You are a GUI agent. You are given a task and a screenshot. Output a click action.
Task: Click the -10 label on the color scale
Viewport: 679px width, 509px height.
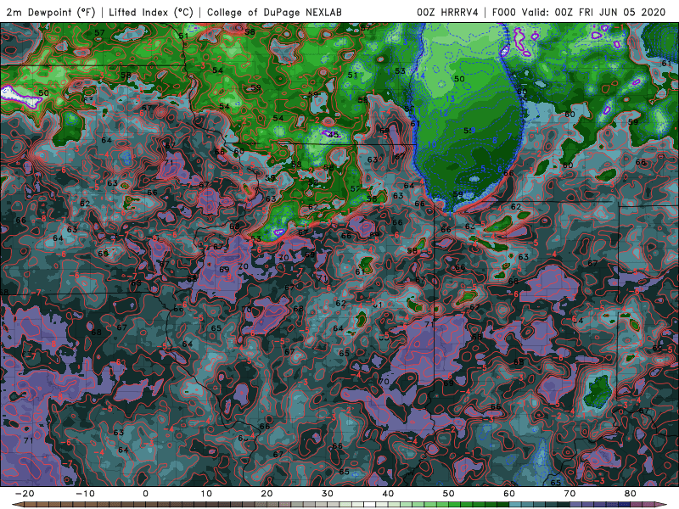tap(85, 494)
